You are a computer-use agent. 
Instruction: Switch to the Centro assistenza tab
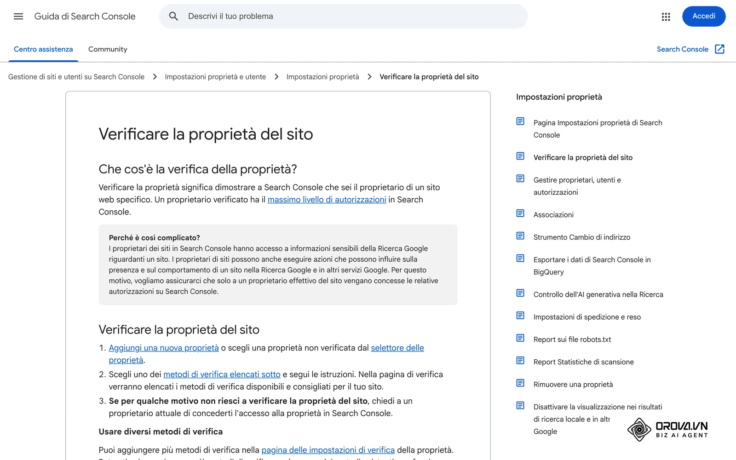coord(43,49)
